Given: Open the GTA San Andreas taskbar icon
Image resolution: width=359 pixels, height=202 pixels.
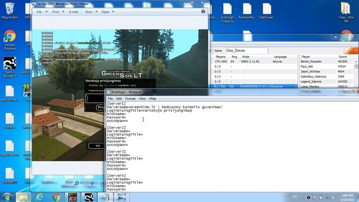Looking at the screenshot, I should point(72,197).
